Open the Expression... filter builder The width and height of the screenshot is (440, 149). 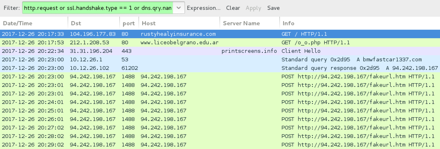tap(204, 8)
